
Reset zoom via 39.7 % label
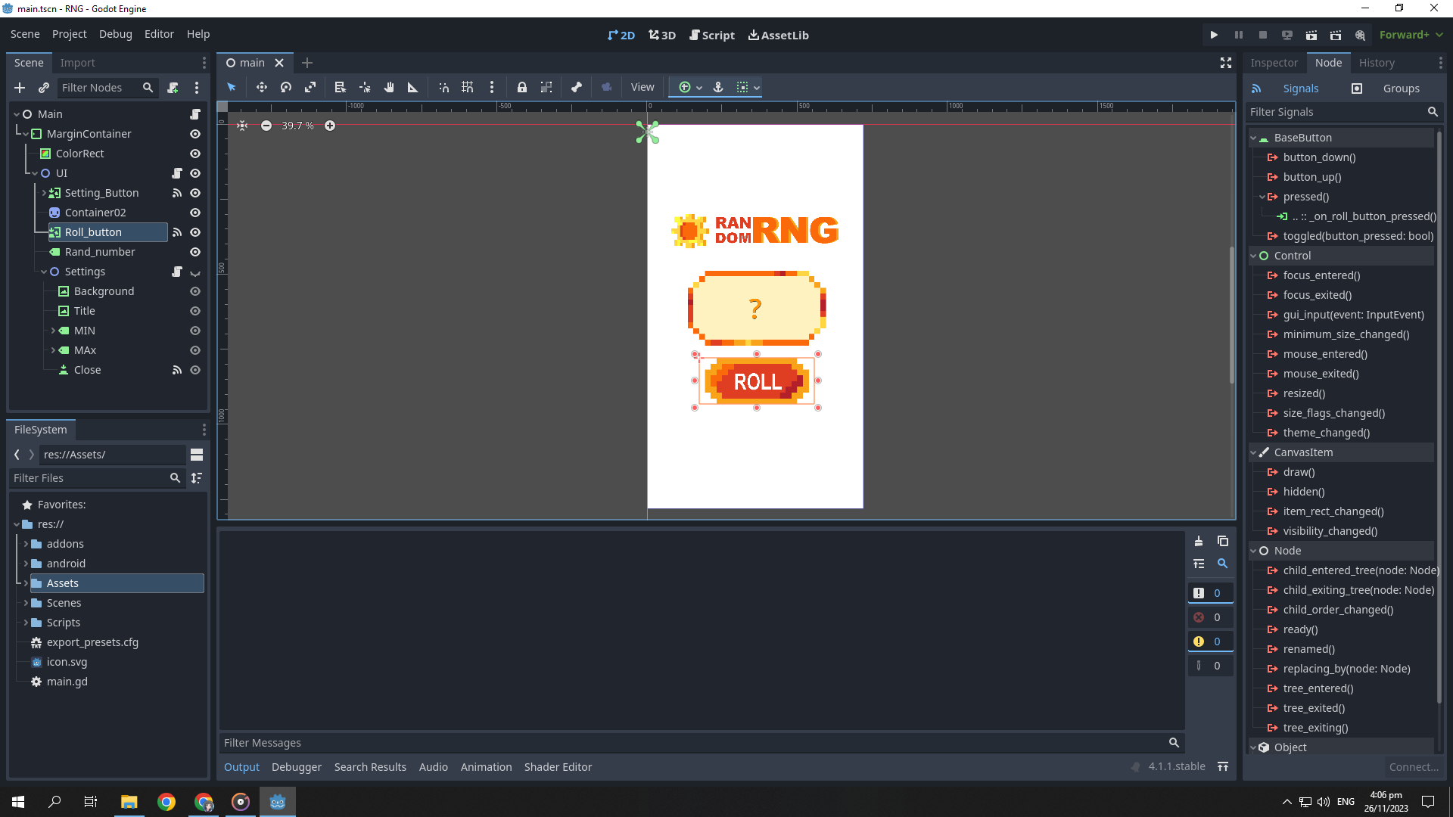click(297, 126)
